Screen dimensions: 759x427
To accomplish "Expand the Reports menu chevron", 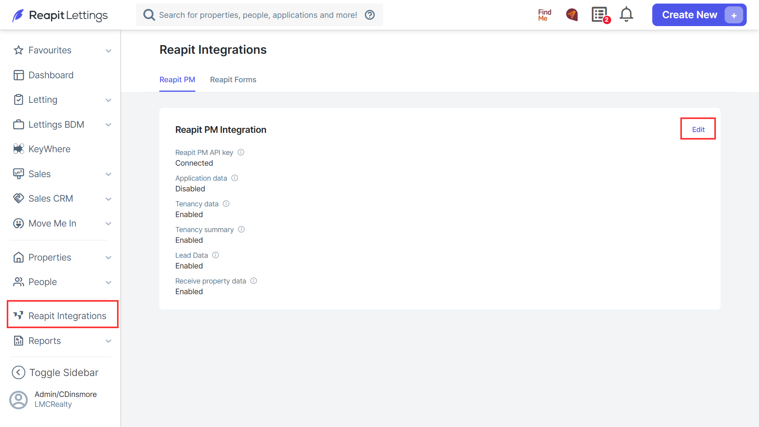I will [x=108, y=341].
